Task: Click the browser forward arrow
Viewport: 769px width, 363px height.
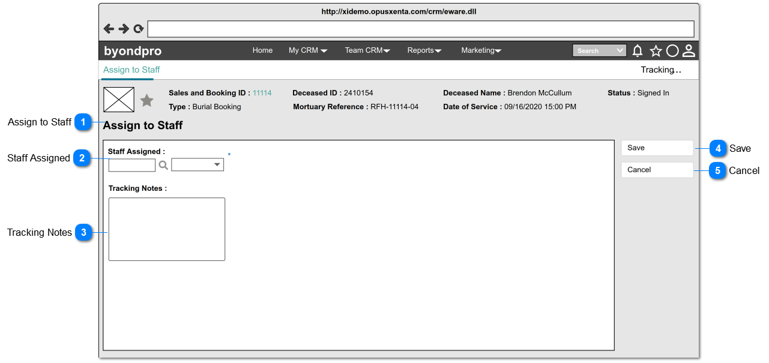Action: tap(124, 29)
